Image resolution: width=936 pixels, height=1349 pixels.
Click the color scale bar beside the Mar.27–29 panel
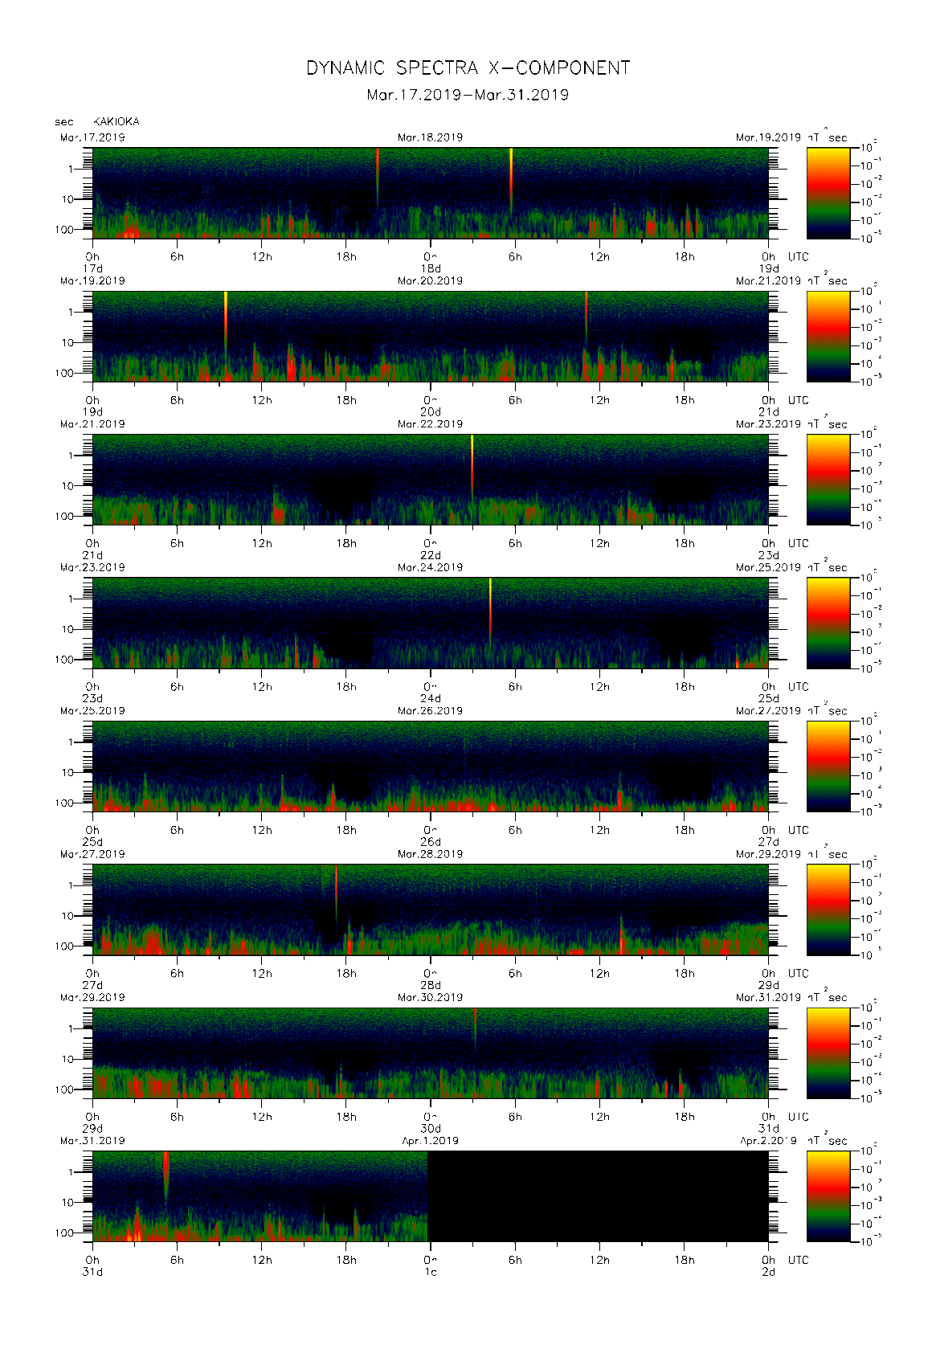pos(828,910)
